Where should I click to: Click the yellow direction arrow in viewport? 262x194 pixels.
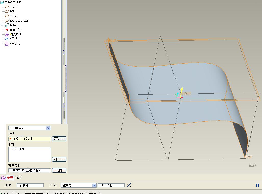(181, 93)
